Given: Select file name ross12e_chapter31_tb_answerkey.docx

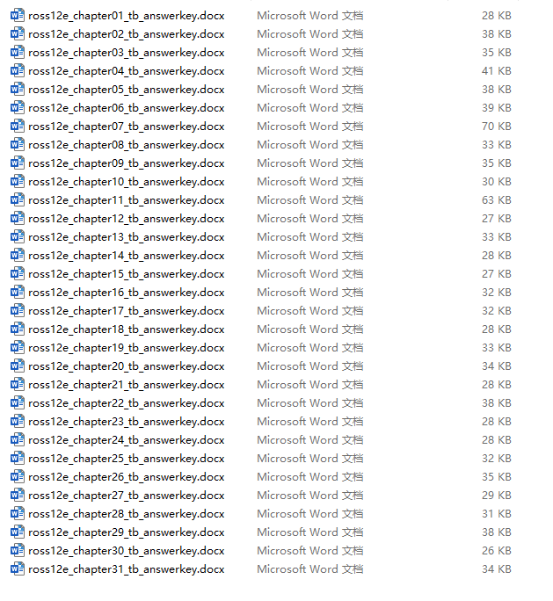Looking at the screenshot, I should click(x=127, y=569).
